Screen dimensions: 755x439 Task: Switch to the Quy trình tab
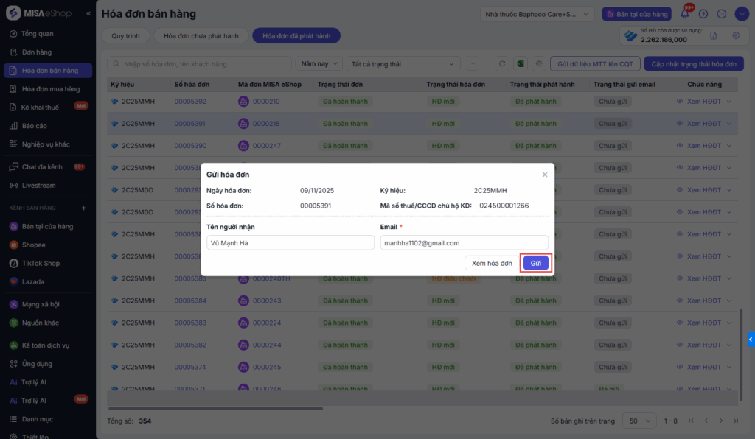point(125,35)
